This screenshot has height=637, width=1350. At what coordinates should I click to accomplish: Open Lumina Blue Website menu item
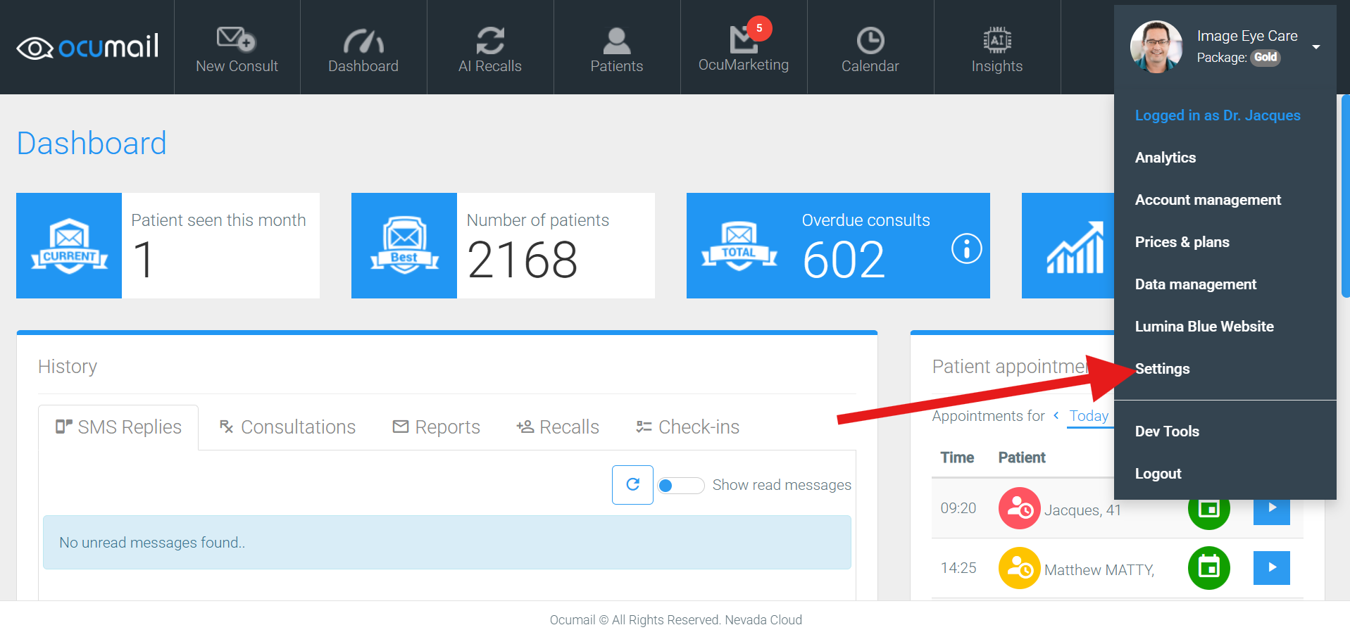pos(1204,327)
